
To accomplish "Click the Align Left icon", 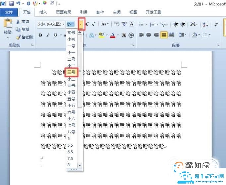I will point(141,35).
